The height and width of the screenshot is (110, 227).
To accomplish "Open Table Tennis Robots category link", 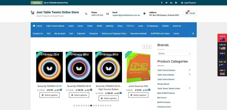I will tap(166, 79).
